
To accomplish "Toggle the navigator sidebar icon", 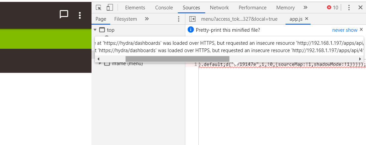I will (x=192, y=19).
